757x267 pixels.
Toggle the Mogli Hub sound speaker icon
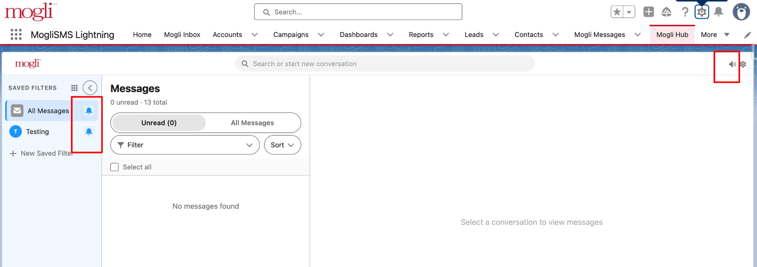732,64
